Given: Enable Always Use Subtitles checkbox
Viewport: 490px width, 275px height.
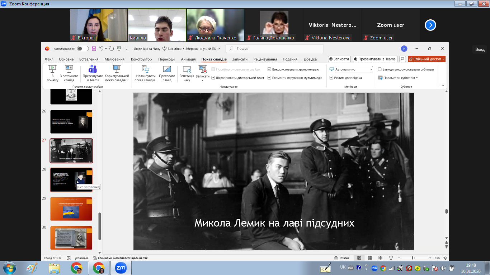Looking at the screenshot, I should 380,69.
